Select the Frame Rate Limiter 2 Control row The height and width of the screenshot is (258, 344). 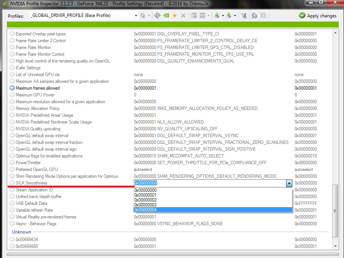point(169,41)
